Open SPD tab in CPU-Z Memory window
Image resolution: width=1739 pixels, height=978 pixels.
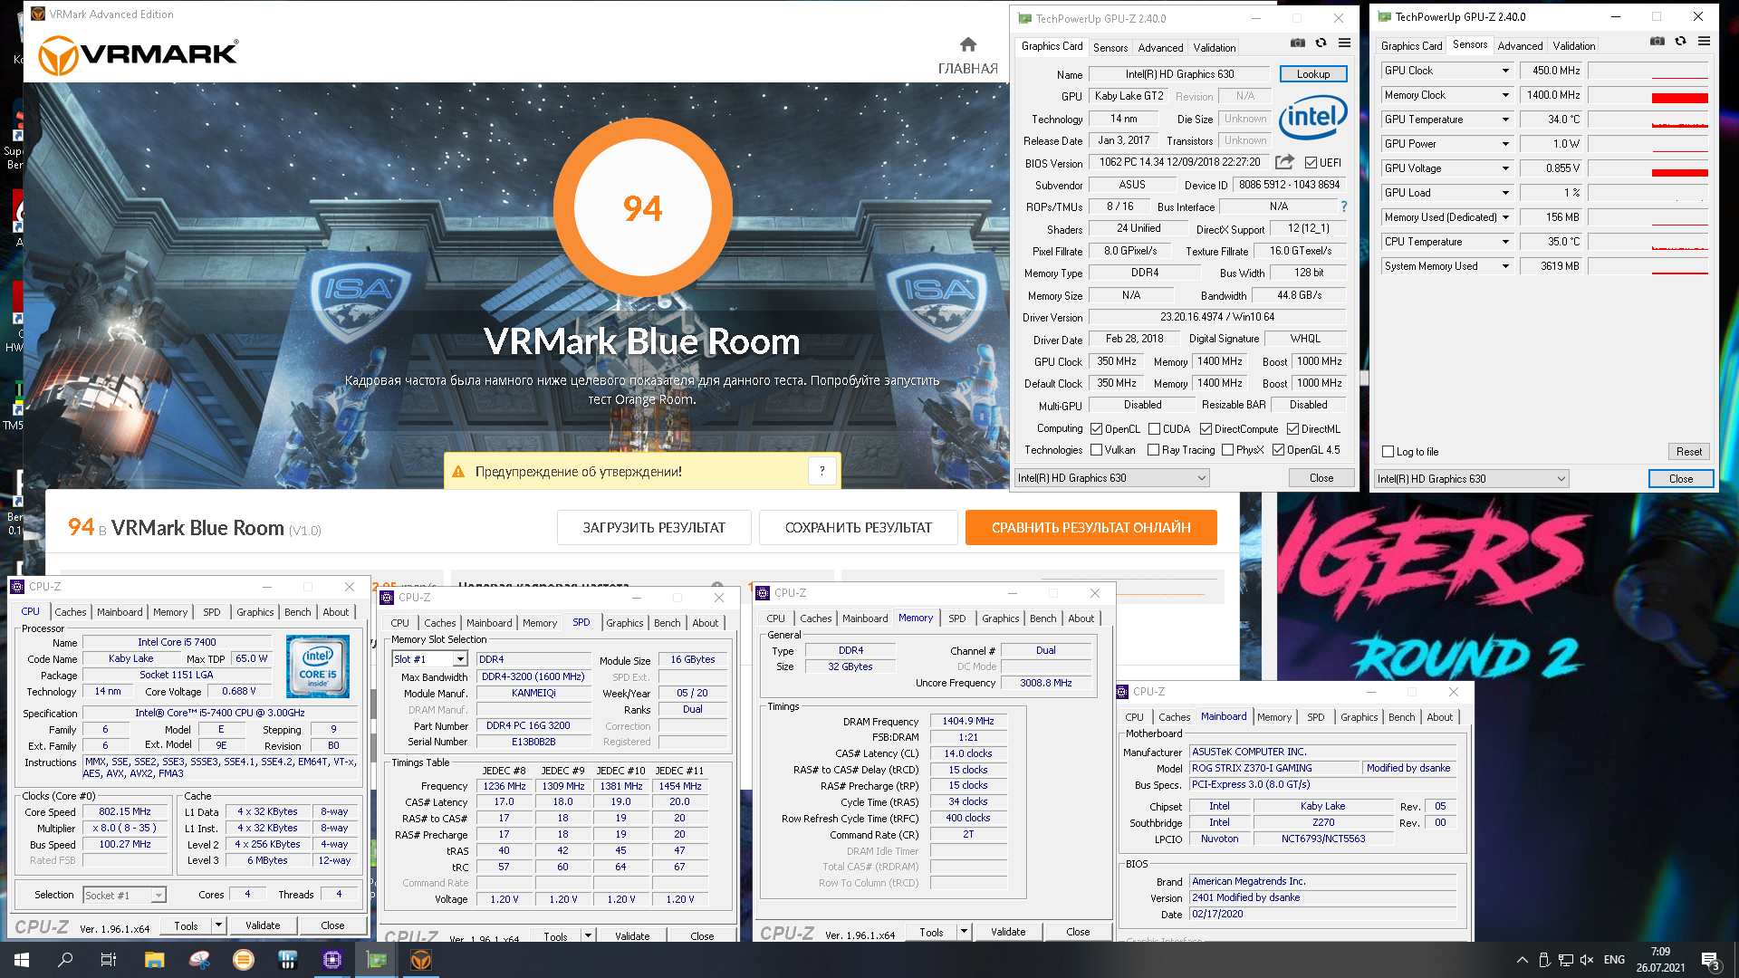[957, 618]
